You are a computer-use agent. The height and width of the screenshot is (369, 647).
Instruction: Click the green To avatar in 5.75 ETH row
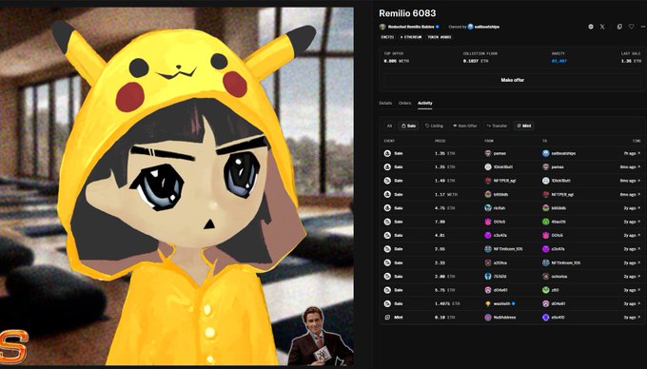coord(545,290)
